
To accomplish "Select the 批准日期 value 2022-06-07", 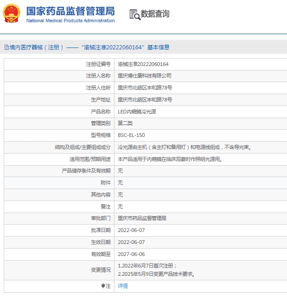I will [131, 230].
